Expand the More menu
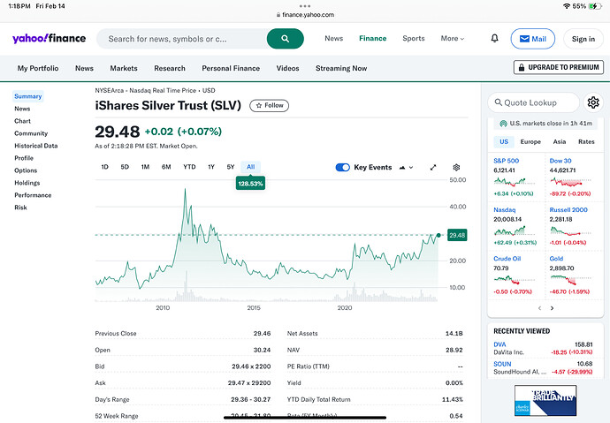This screenshot has height=423, width=610. 453,39
